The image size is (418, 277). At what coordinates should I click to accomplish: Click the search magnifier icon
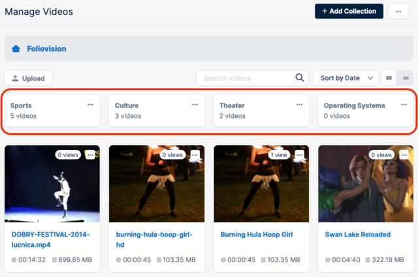click(300, 78)
